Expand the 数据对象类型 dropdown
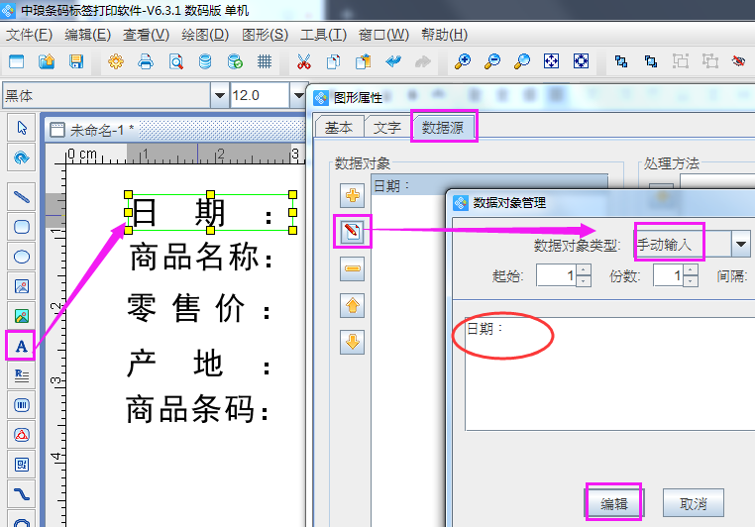The height and width of the screenshot is (527, 755). 740,244
